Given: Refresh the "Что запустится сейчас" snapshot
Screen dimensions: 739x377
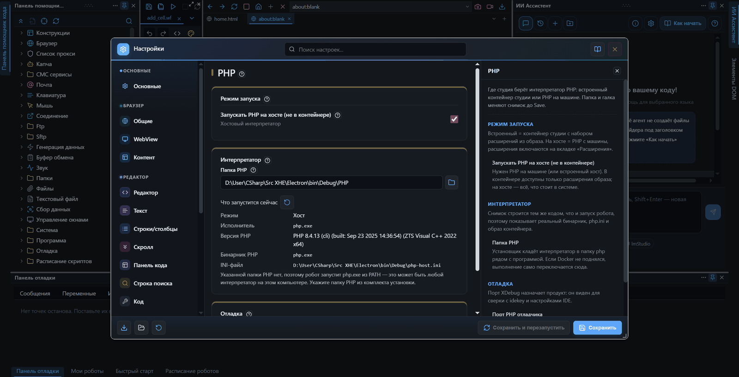Looking at the screenshot, I should (287, 203).
